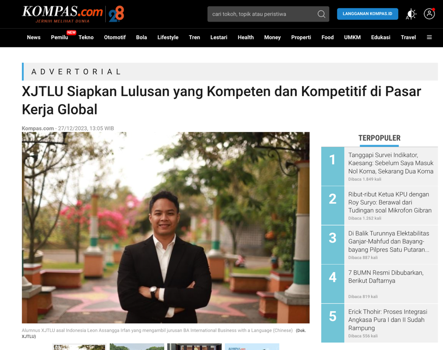Click the Terpopuler heading
Image resolution: width=443 pixels, height=350 pixels.
coord(379,138)
